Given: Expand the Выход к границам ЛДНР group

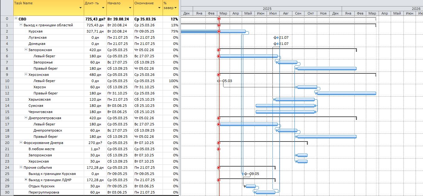Looking at the screenshot, I should [x=26, y=180].
